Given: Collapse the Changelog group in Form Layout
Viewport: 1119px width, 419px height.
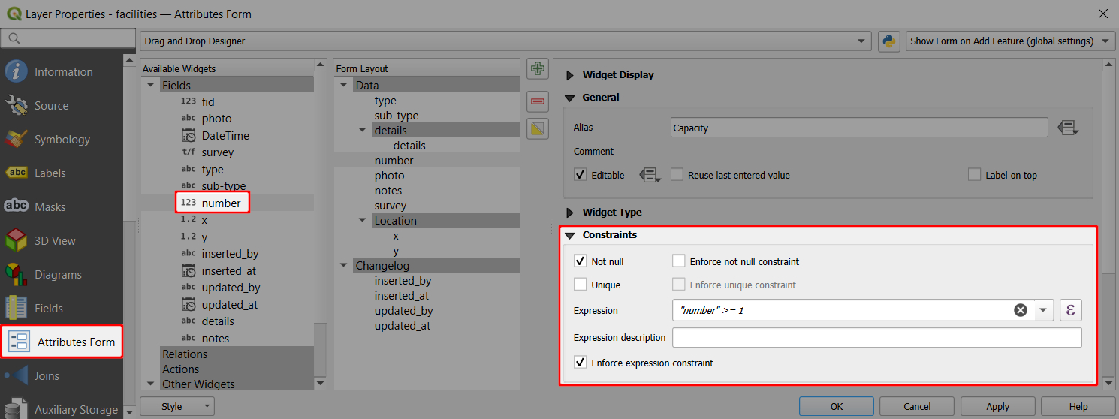Looking at the screenshot, I should tap(345, 266).
